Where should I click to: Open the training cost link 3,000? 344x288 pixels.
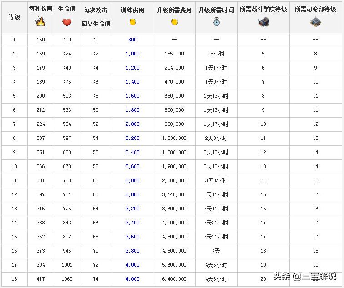tap(133, 194)
